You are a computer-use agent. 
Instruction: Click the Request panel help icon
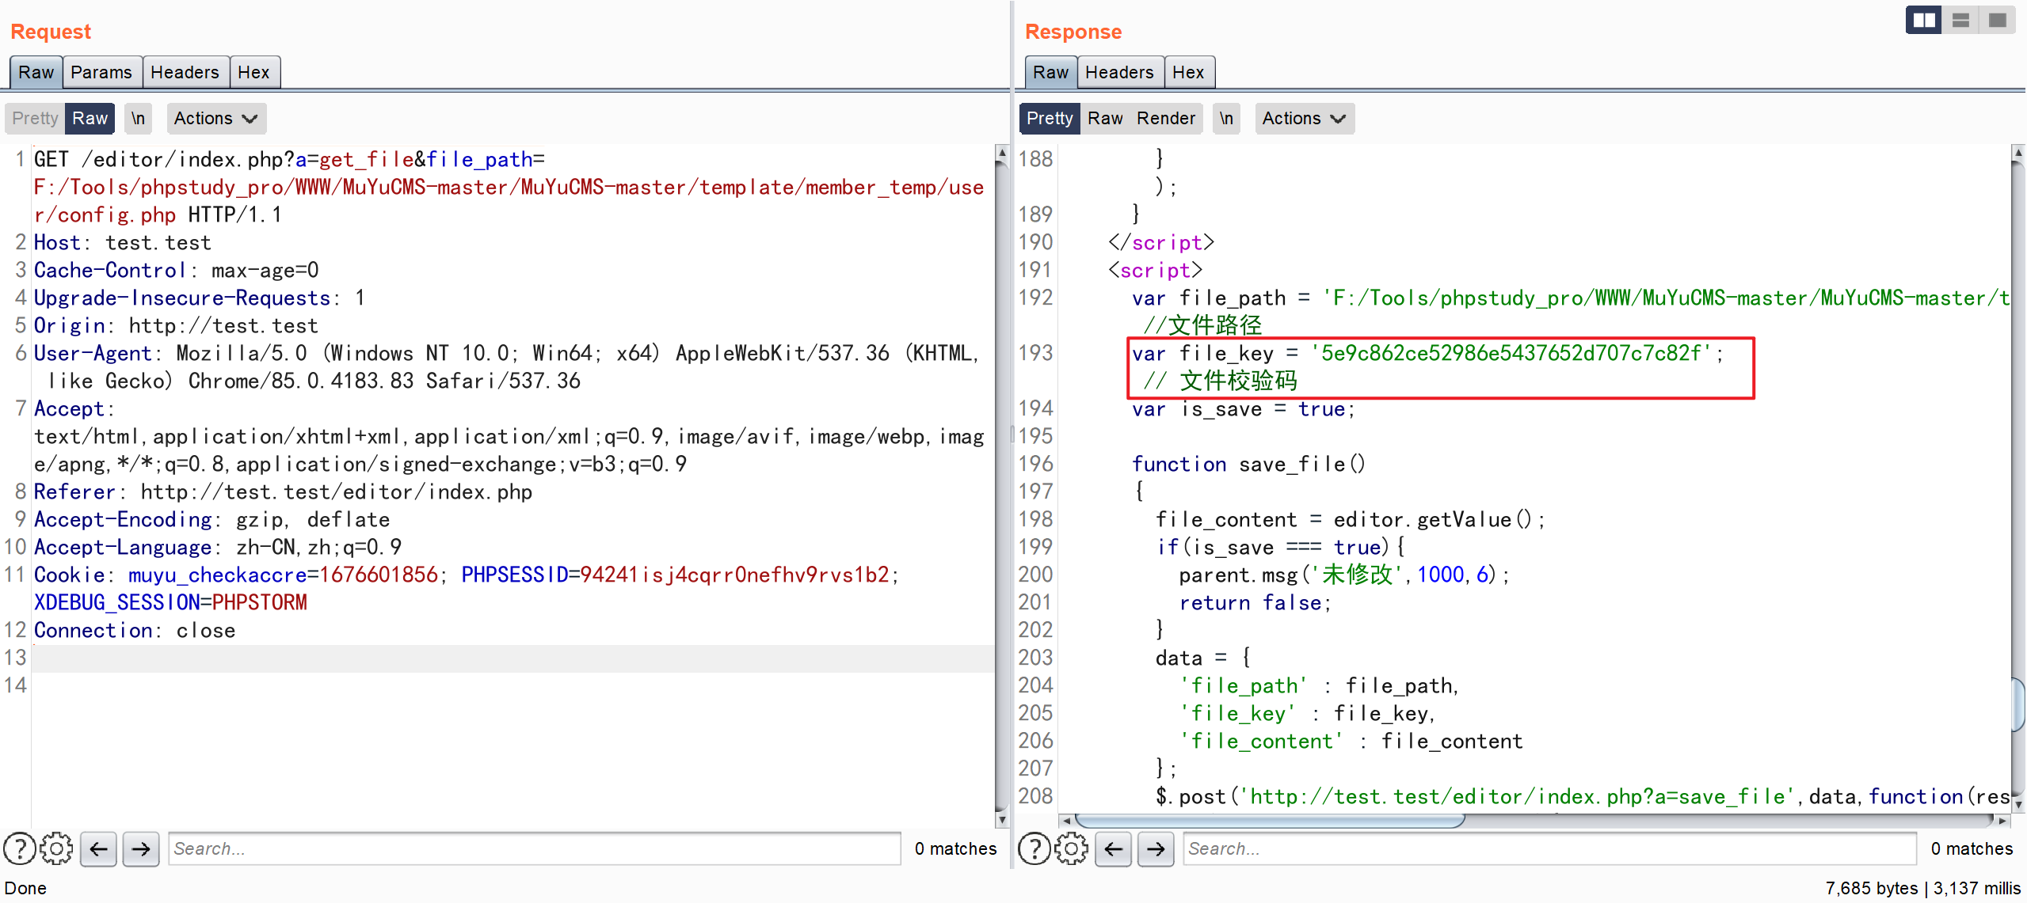click(19, 848)
